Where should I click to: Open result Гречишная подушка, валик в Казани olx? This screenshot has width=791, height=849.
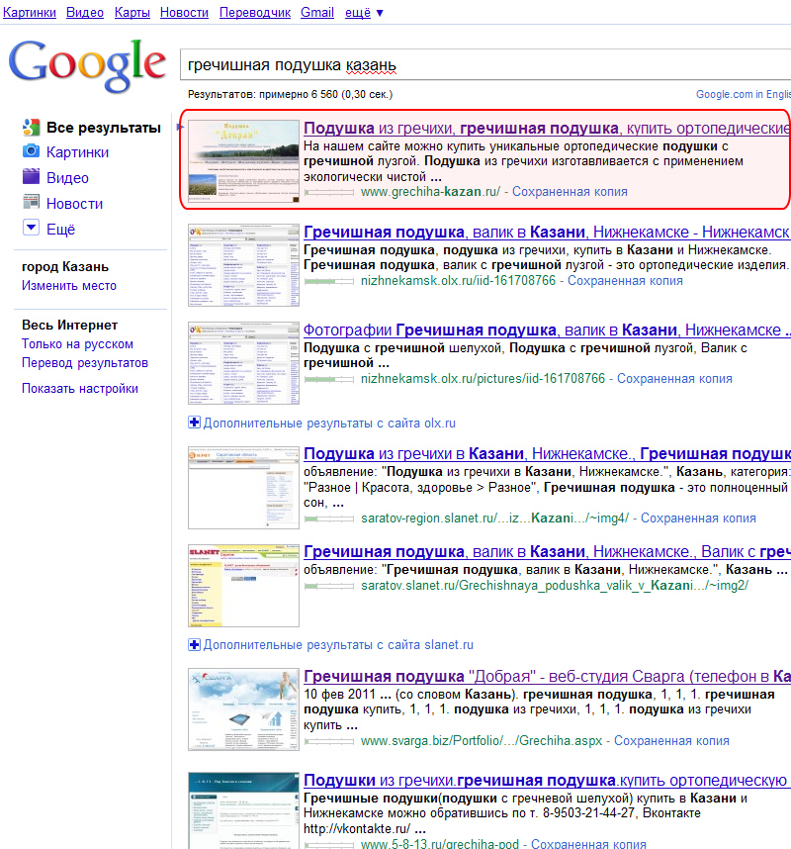coord(547,233)
